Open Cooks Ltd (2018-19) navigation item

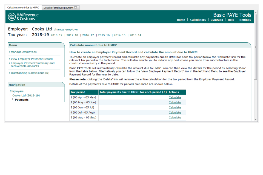point(26,95)
